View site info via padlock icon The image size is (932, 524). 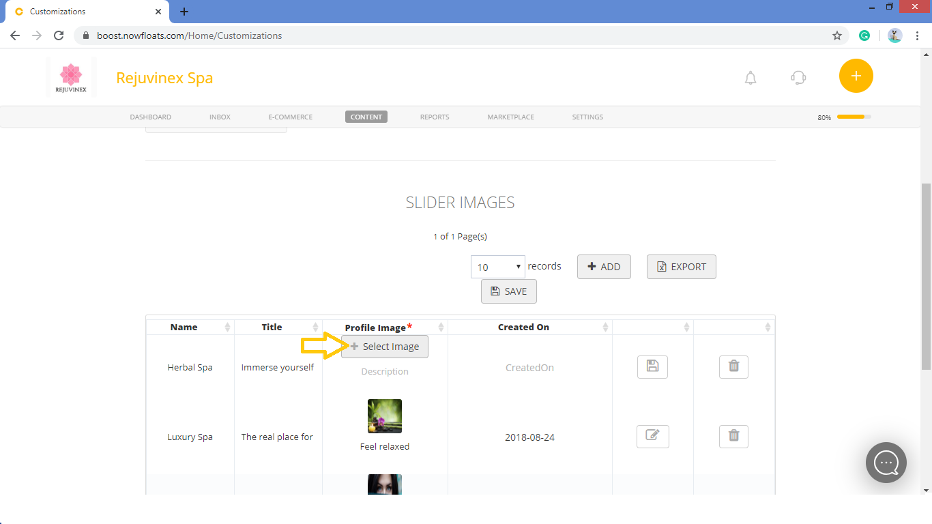coord(86,35)
